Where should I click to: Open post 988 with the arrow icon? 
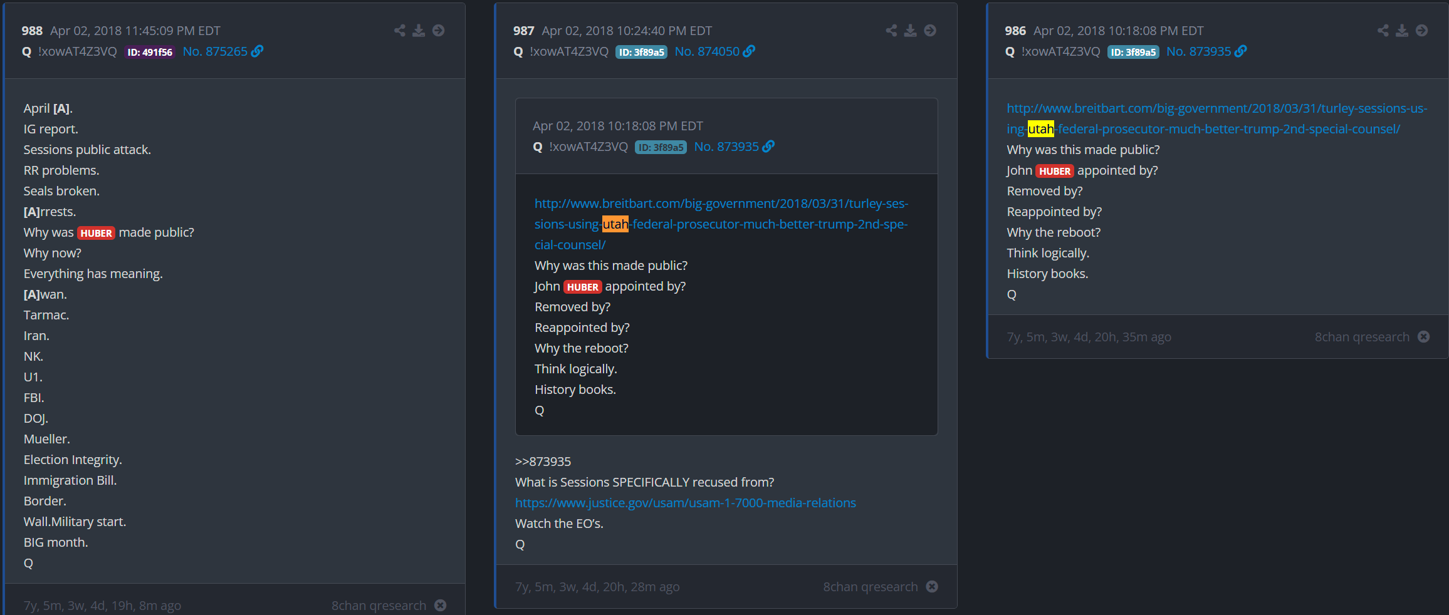[439, 31]
